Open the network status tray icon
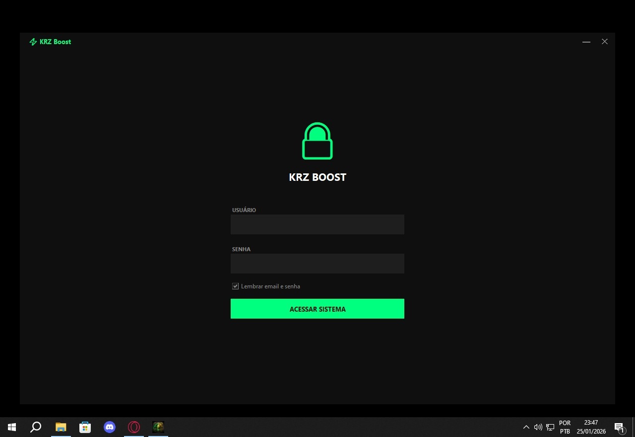This screenshot has width=635, height=437. [550, 427]
